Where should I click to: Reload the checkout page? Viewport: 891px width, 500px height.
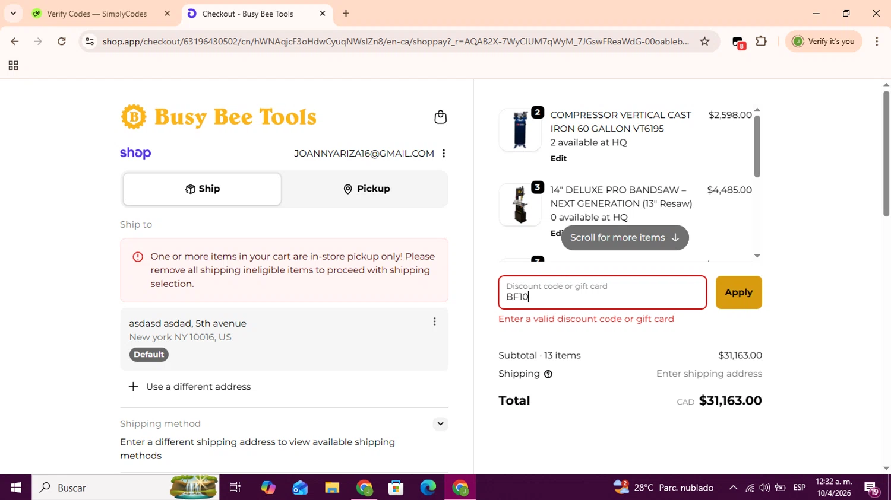coord(62,41)
